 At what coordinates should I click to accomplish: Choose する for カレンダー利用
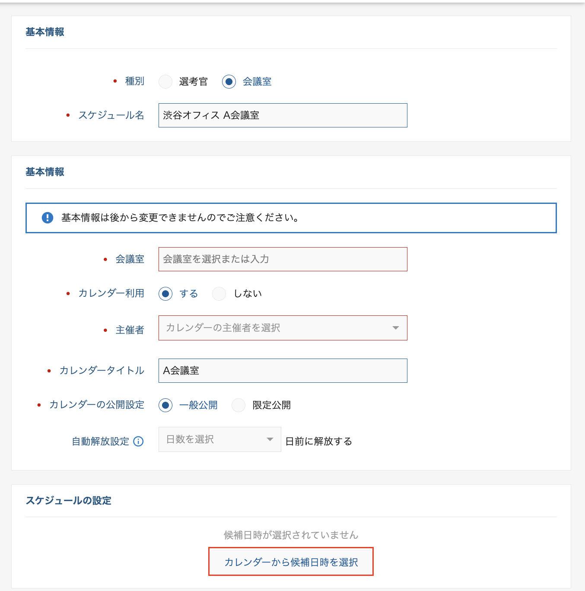pos(165,294)
